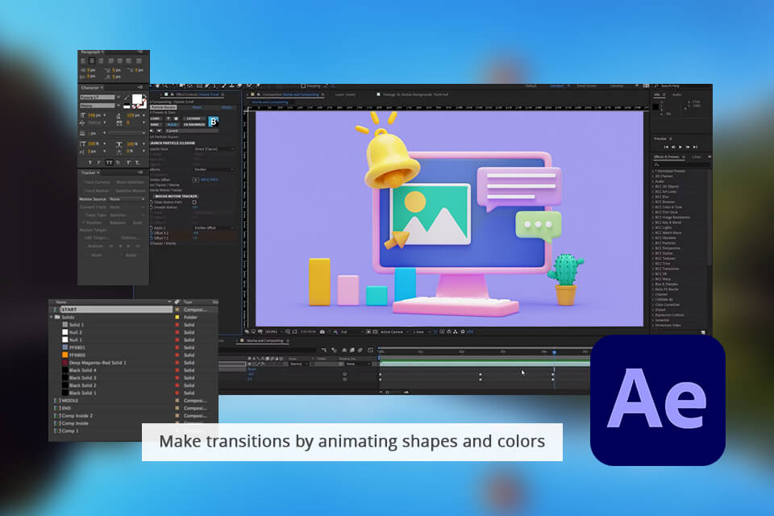The width and height of the screenshot is (774, 516).
Task: Select right align text in Paragraph panel
Action: pyautogui.click(x=101, y=61)
